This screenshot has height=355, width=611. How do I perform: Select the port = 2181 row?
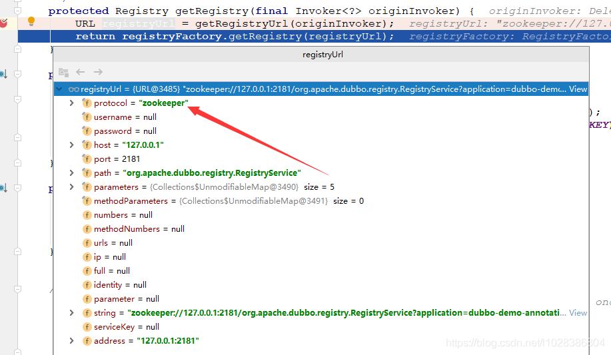tap(321, 159)
